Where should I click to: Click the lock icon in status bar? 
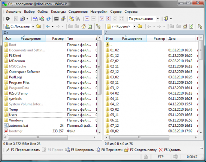(146, 157)
